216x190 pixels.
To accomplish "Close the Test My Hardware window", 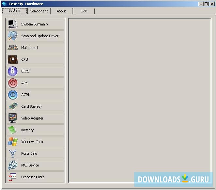I will coord(212,4).
